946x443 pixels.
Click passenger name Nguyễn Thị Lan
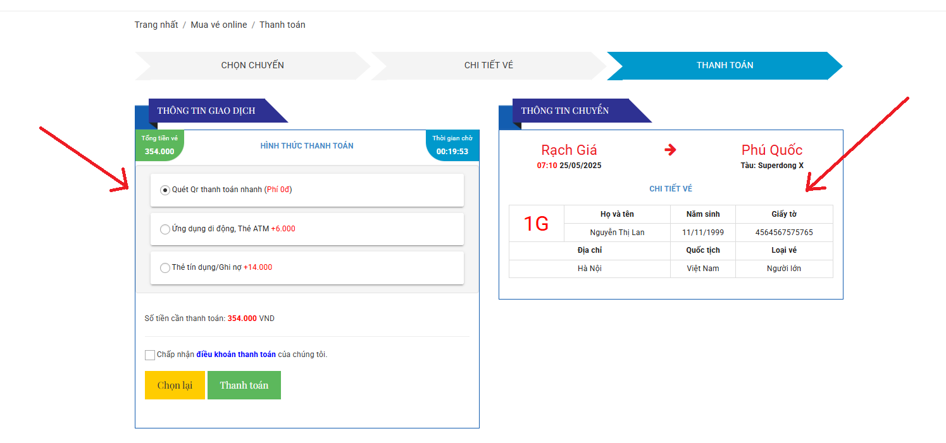point(617,233)
